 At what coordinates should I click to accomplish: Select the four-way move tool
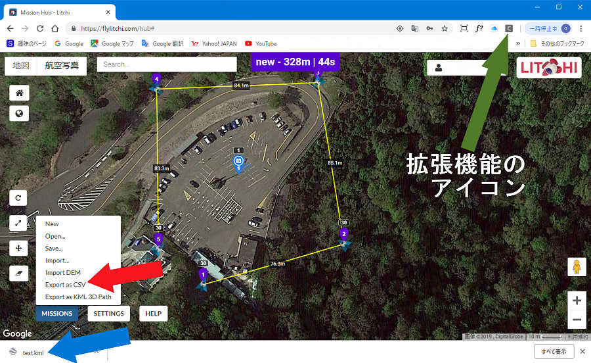tap(19, 249)
